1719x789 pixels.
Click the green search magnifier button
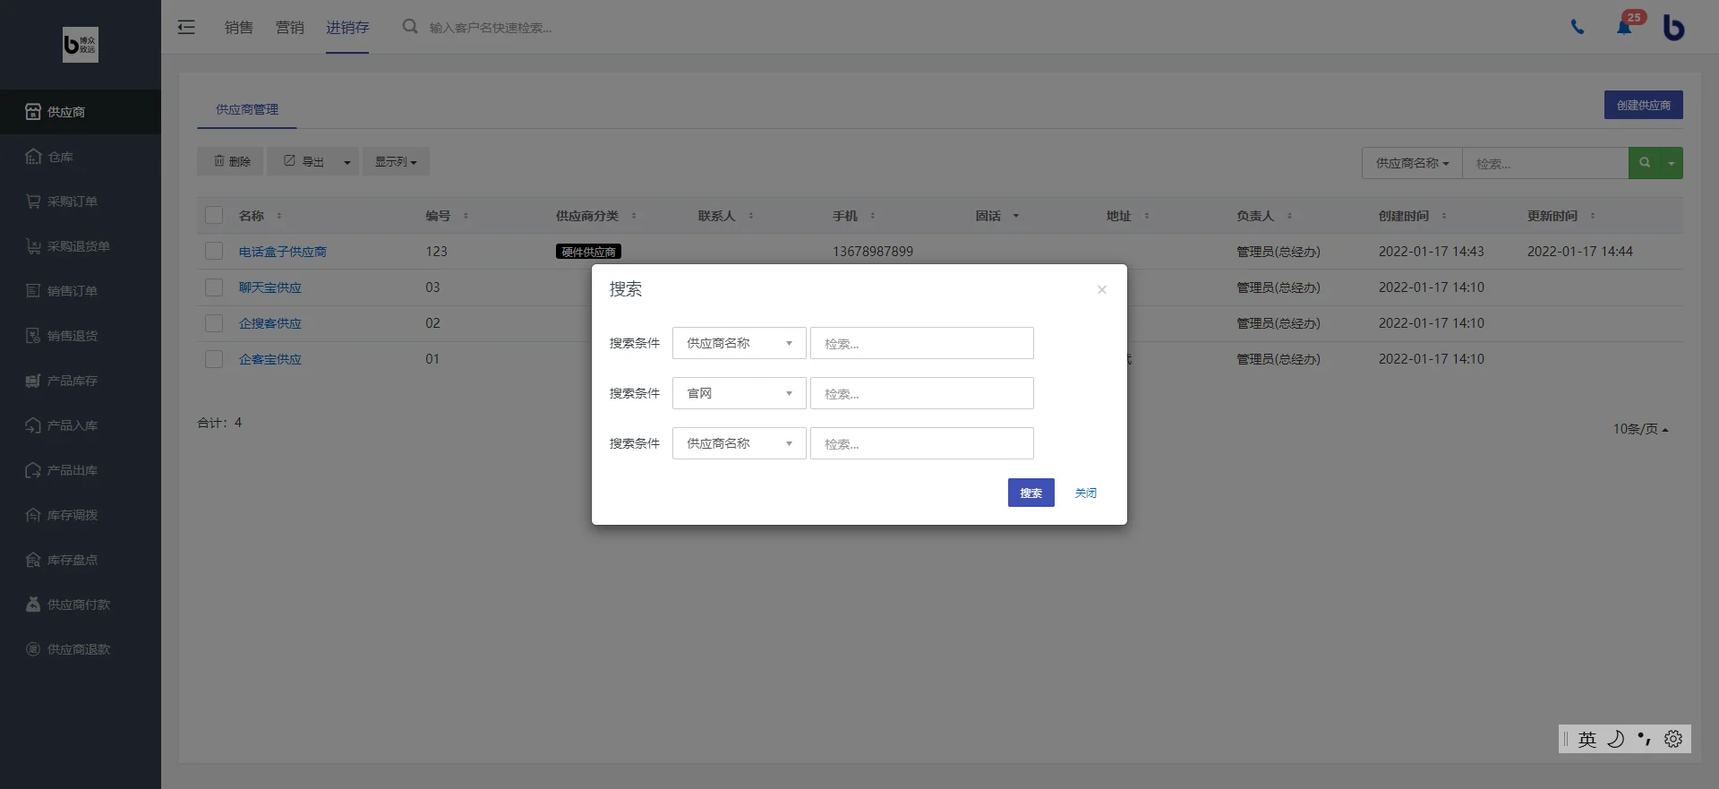1645,163
